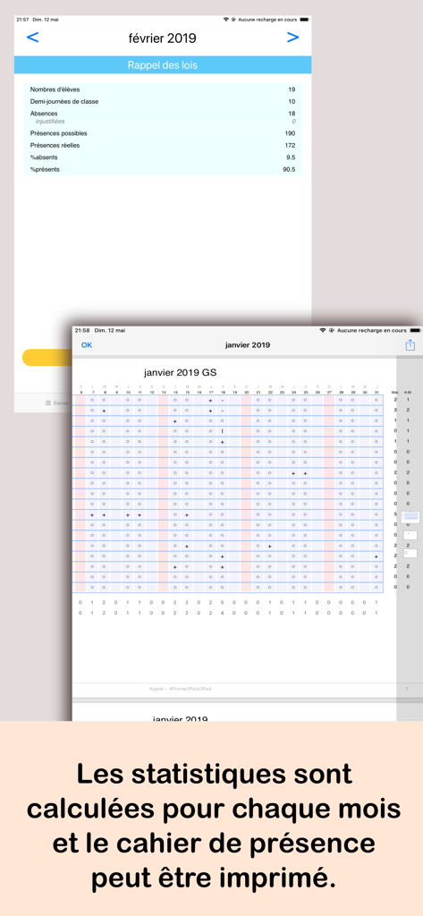Click the battery icon in the février screen status bar
The height and width of the screenshot is (916, 423).
coord(303,20)
